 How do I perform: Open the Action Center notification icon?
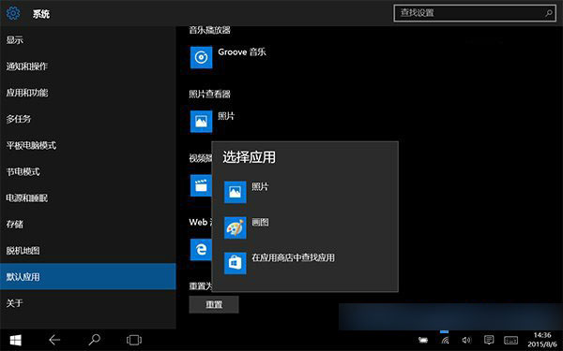(x=488, y=340)
